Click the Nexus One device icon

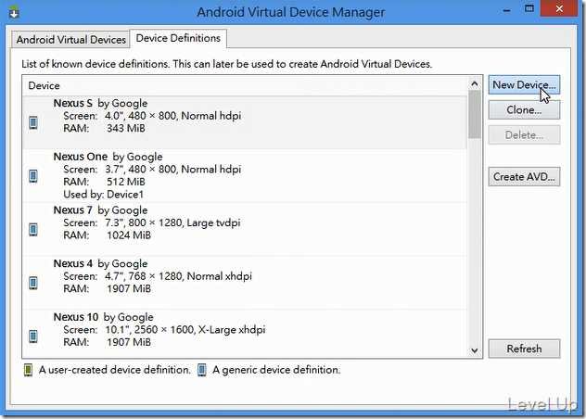[33, 176]
